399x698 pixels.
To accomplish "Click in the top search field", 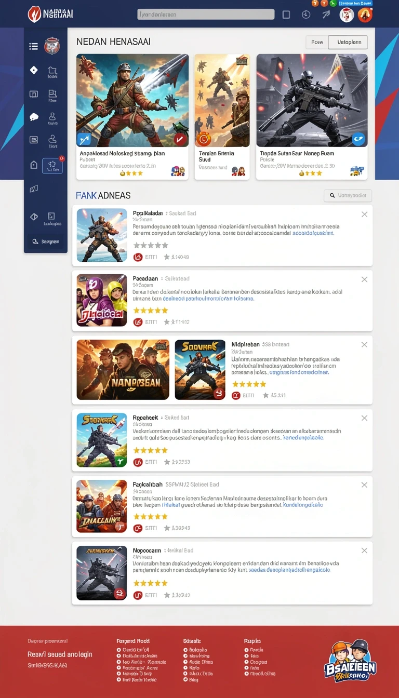I will [206, 15].
